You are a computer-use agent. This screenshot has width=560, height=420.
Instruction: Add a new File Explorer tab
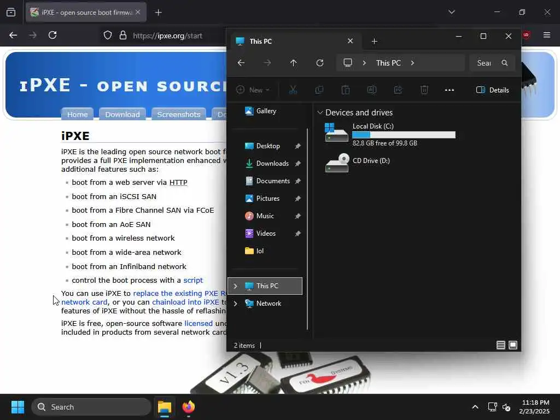374,41
